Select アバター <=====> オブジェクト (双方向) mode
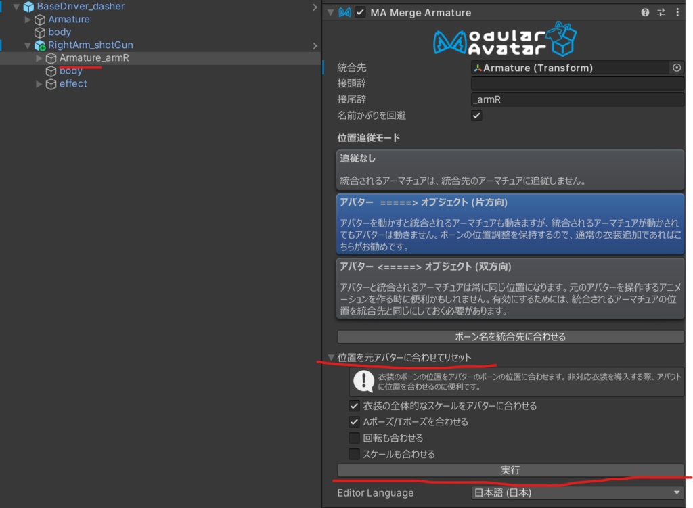 click(x=510, y=288)
